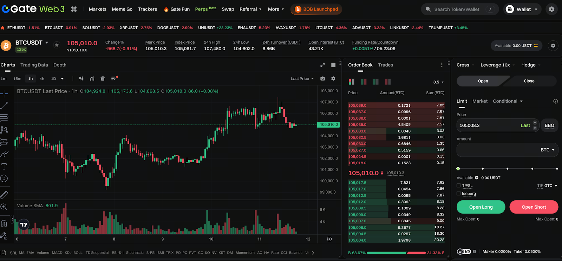The width and height of the screenshot is (562, 261).
Task: Open the apps grid next to the logo
Action: point(74,9)
